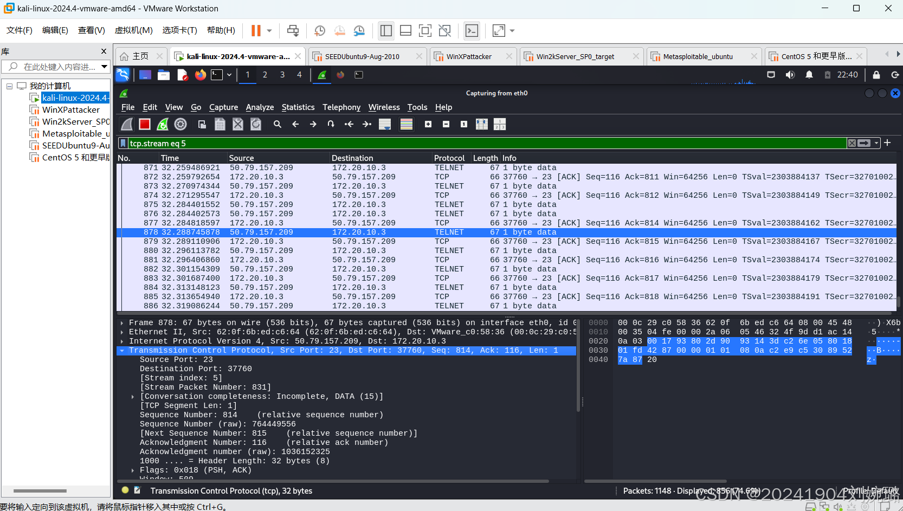This screenshot has height=511, width=903.
Task: Select packet number 880 row
Action: pos(506,251)
